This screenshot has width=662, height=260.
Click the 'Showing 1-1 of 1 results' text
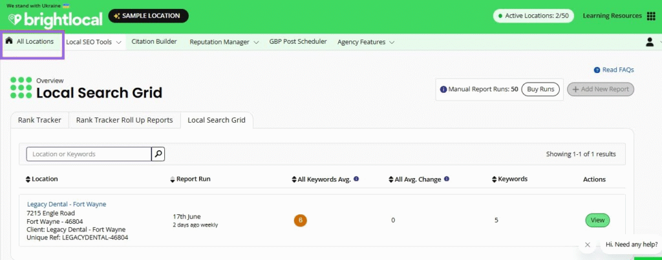click(x=581, y=154)
